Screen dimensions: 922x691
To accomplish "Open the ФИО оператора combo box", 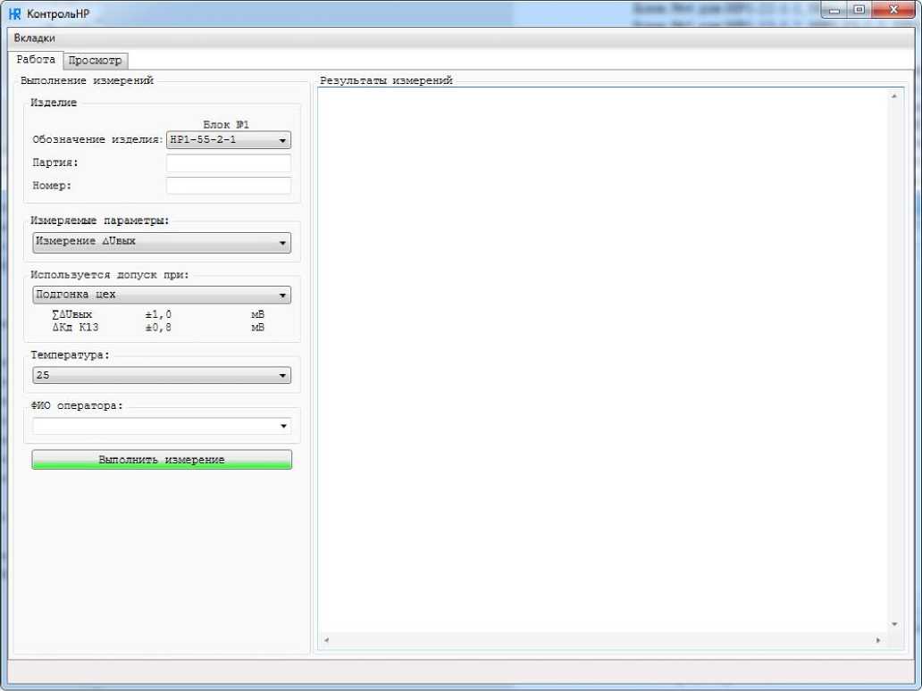I will pyautogui.click(x=162, y=426).
